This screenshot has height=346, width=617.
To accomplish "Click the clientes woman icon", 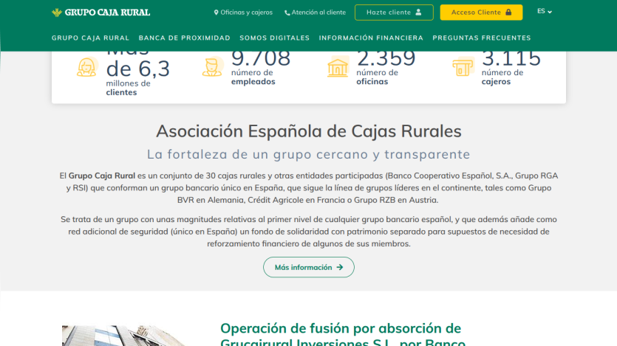I will (87, 66).
